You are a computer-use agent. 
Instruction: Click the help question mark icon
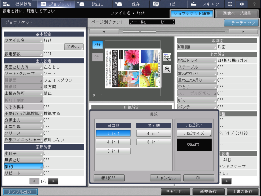pyautogui.click(x=254, y=4)
